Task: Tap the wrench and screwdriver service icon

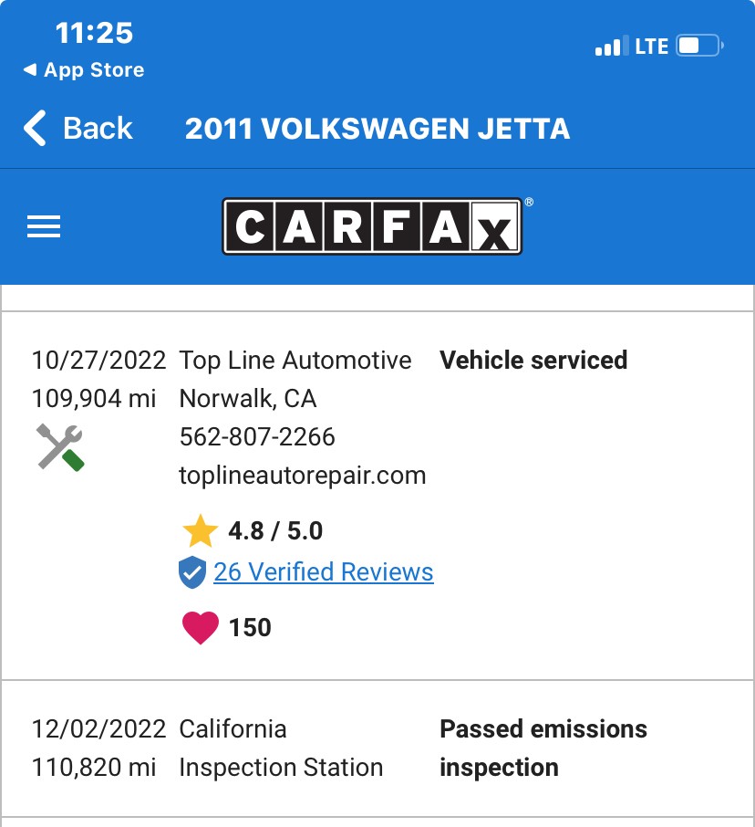Action: click(60, 447)
